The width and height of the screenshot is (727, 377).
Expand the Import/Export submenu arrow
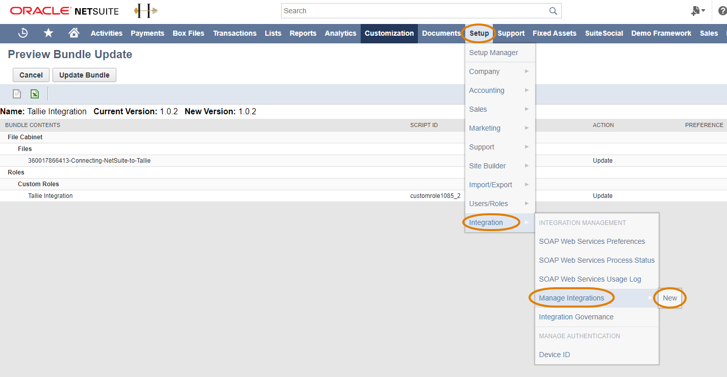(x=527, y=185)
